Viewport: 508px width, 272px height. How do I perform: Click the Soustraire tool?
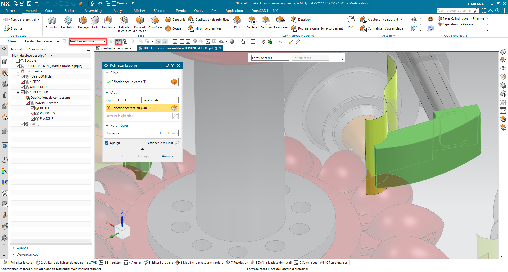[x=108, y=23]
